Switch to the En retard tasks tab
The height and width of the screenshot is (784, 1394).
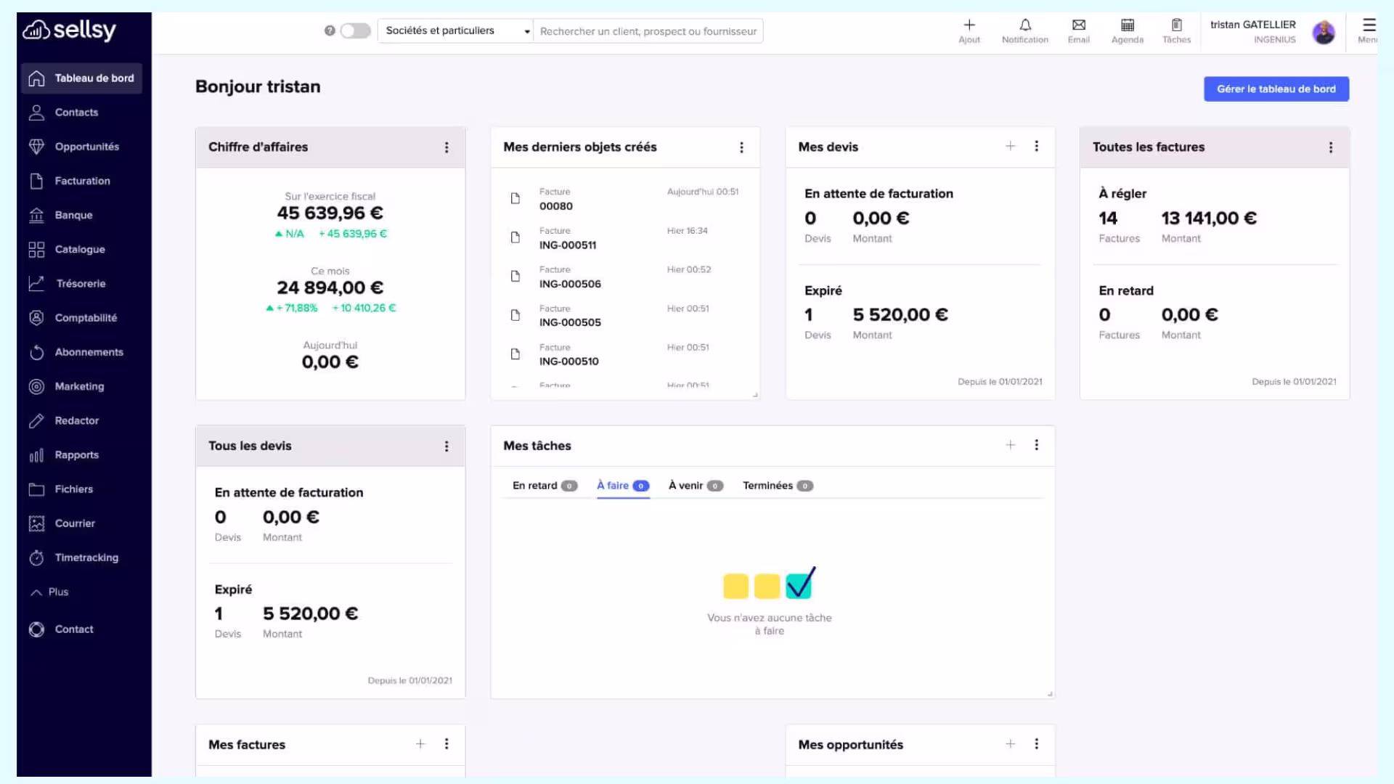(x=544, y=486)
